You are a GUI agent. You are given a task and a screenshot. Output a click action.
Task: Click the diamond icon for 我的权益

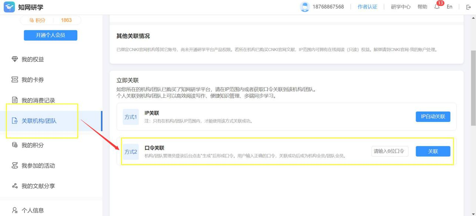point(15,59)
